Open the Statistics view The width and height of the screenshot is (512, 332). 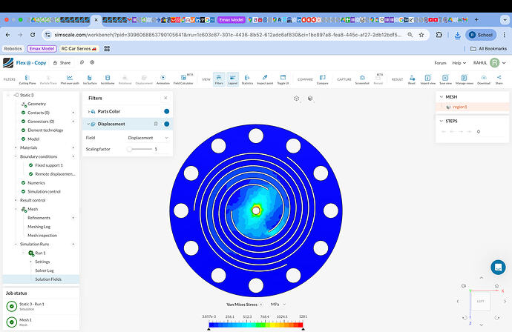(x=247, y=79)
